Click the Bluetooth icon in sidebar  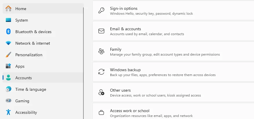[x=8, y=32]
